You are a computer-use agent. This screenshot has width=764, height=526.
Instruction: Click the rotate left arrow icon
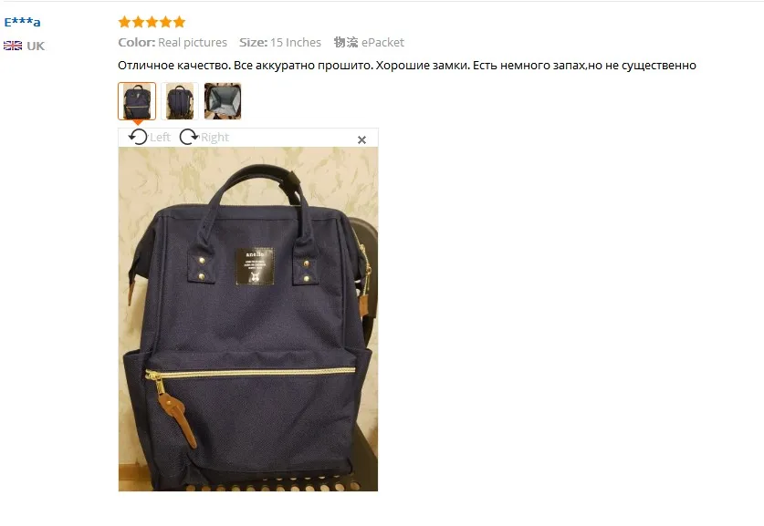pyautogui.click(x=138, y=137)
